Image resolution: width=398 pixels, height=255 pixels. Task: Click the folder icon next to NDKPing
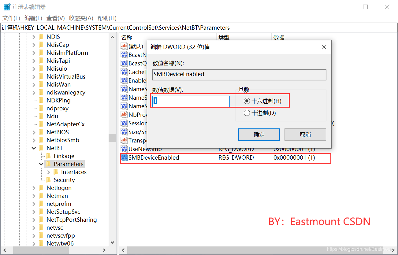(41, 100)
